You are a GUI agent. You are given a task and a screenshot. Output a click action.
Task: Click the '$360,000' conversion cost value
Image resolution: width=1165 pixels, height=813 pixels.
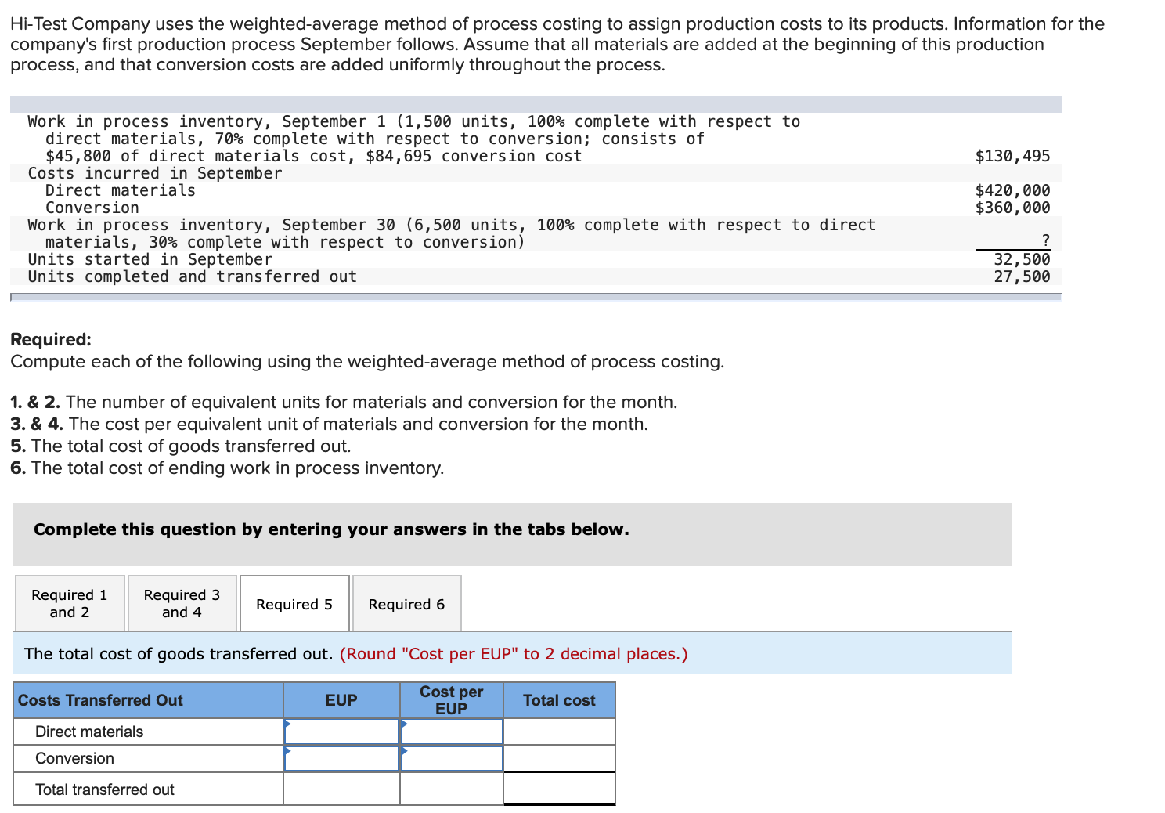tap(1012, 208)
